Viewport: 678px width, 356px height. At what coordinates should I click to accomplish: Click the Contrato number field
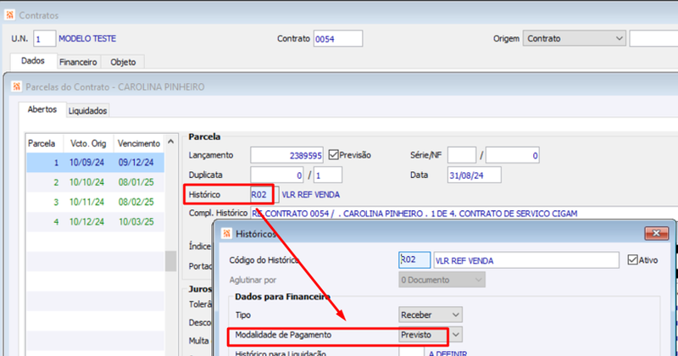(338, 38)
